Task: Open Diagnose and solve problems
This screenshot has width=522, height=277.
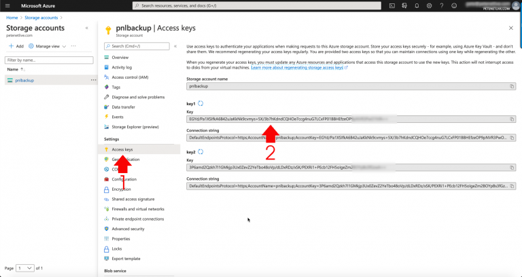Action: click(x=139, y=97)
